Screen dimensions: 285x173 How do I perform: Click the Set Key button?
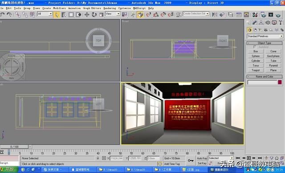coord(202,163)
